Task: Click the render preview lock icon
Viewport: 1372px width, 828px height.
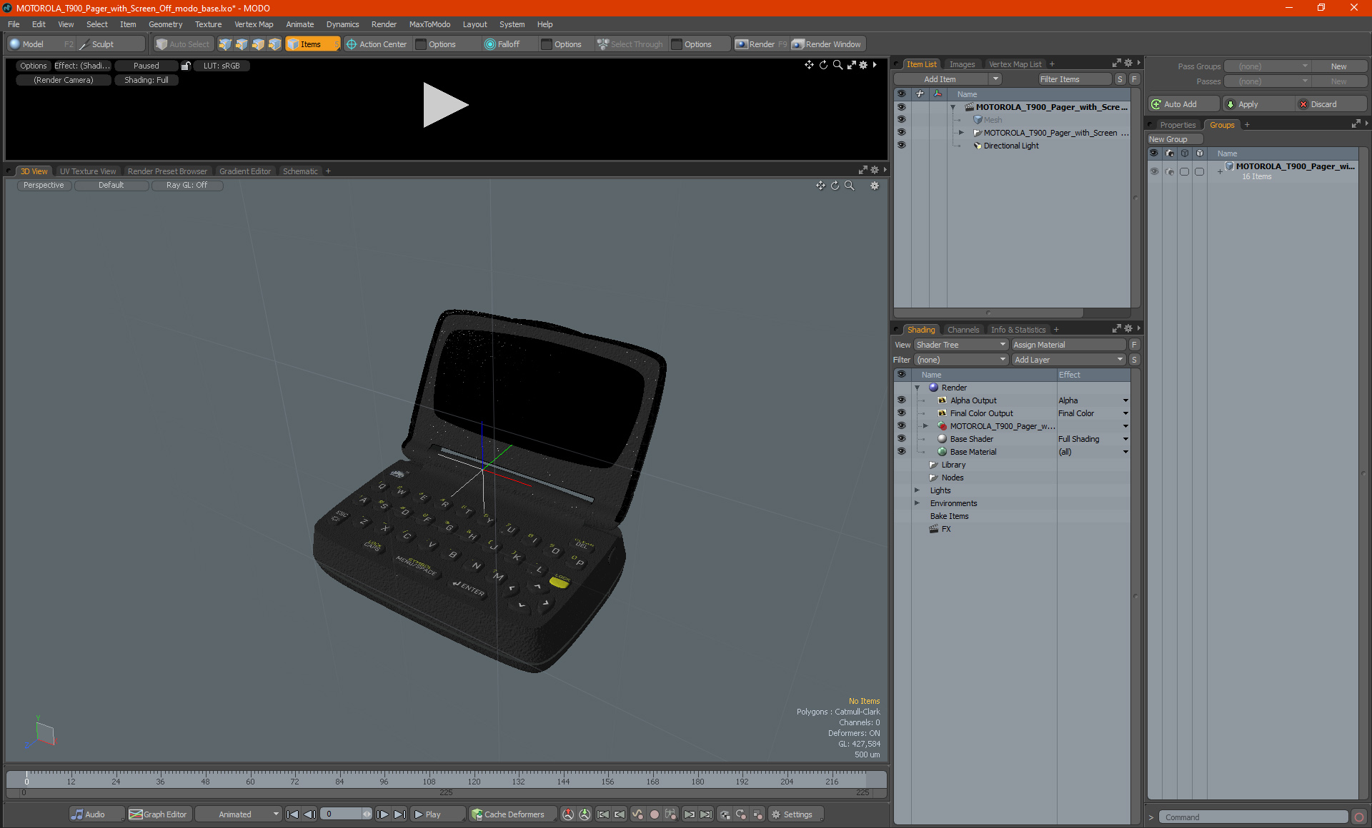Action: pyautogui.click(x=186, y=66)
